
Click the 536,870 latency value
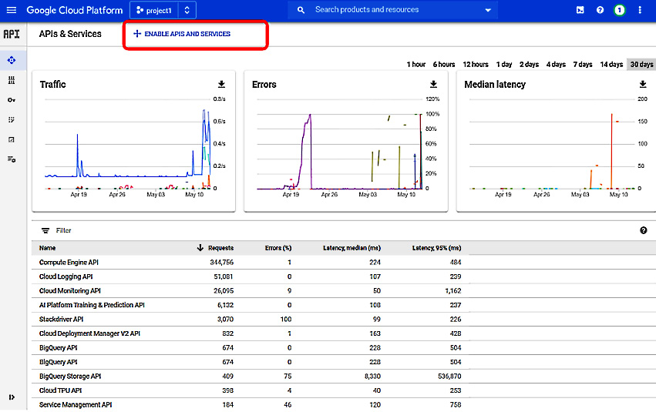pyautogui.click(x=449, y=376)
